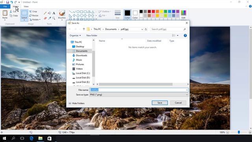252x142 pixels.
Task: Open Windows Start menu
Action: click(x=4, y=138)
